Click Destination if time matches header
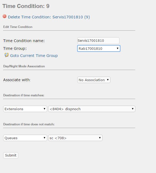The image size is (156, 173). coord(24,95)
